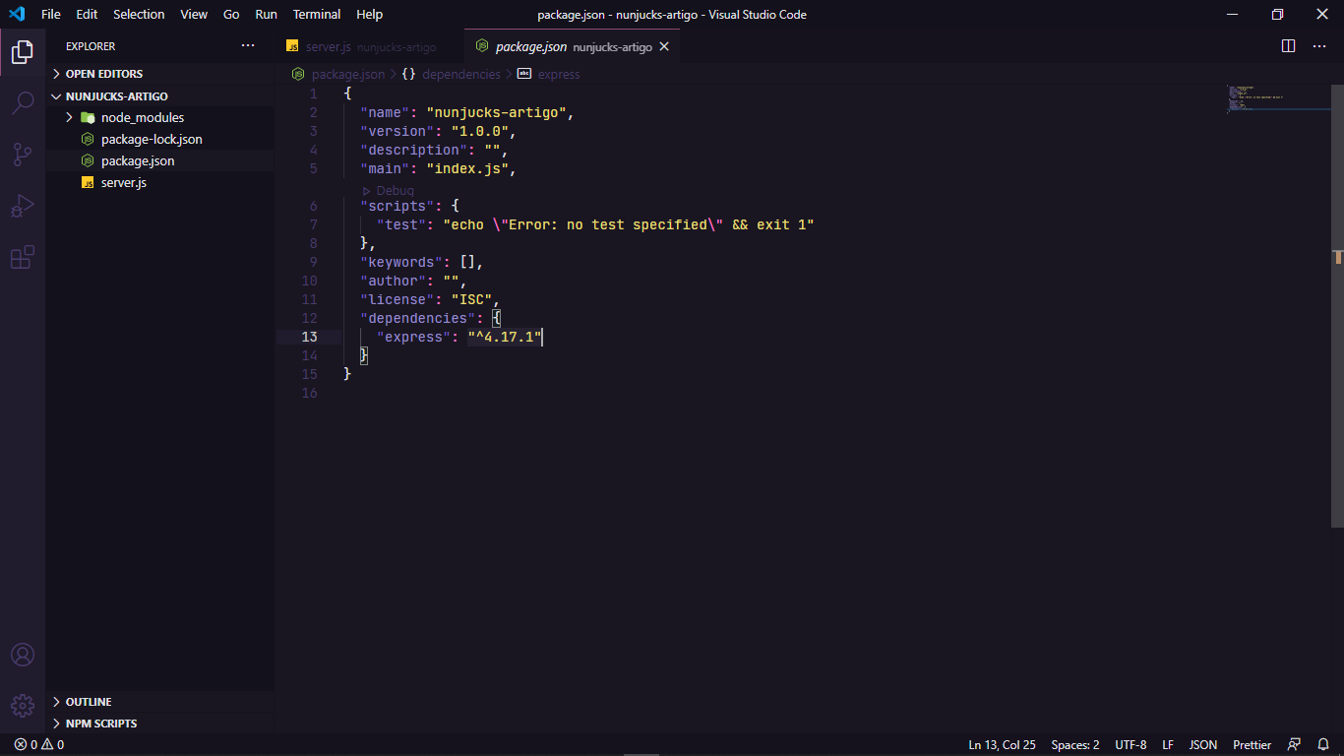This screenshot has width=1344, height=756.
Task: Open the Accounts icon in activity bar
Action: [23, 655]
